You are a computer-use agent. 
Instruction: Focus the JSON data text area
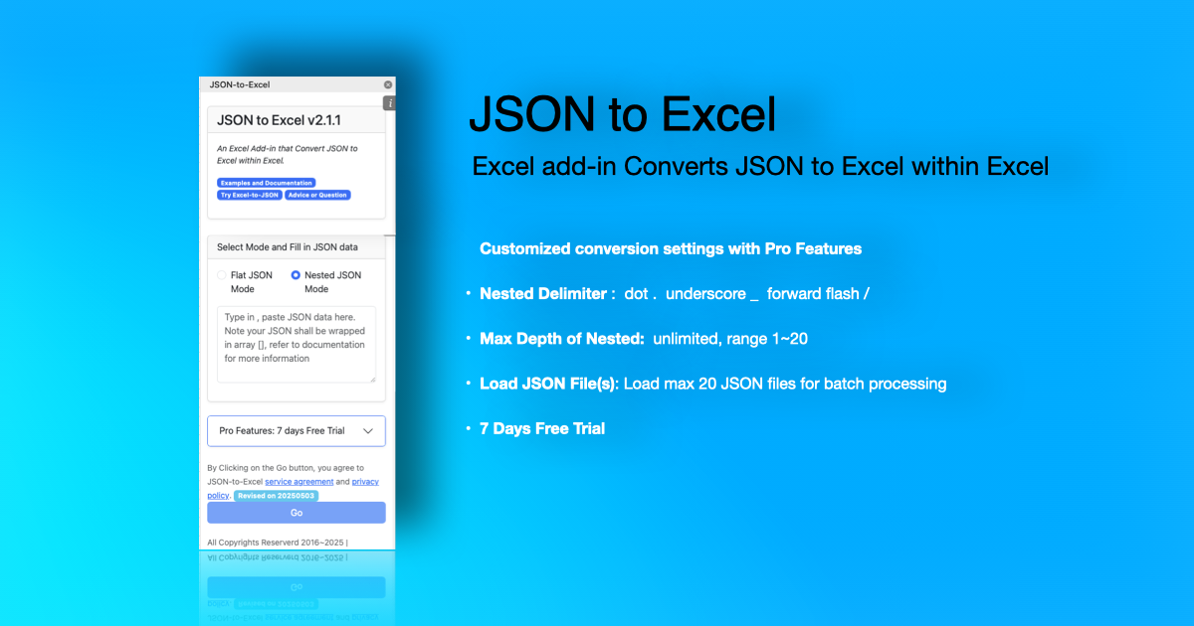click(297, 344)
